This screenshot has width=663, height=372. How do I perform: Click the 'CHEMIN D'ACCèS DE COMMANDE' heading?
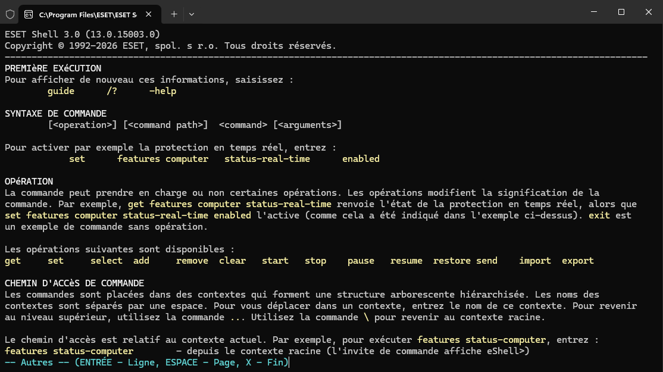[74, 283]
